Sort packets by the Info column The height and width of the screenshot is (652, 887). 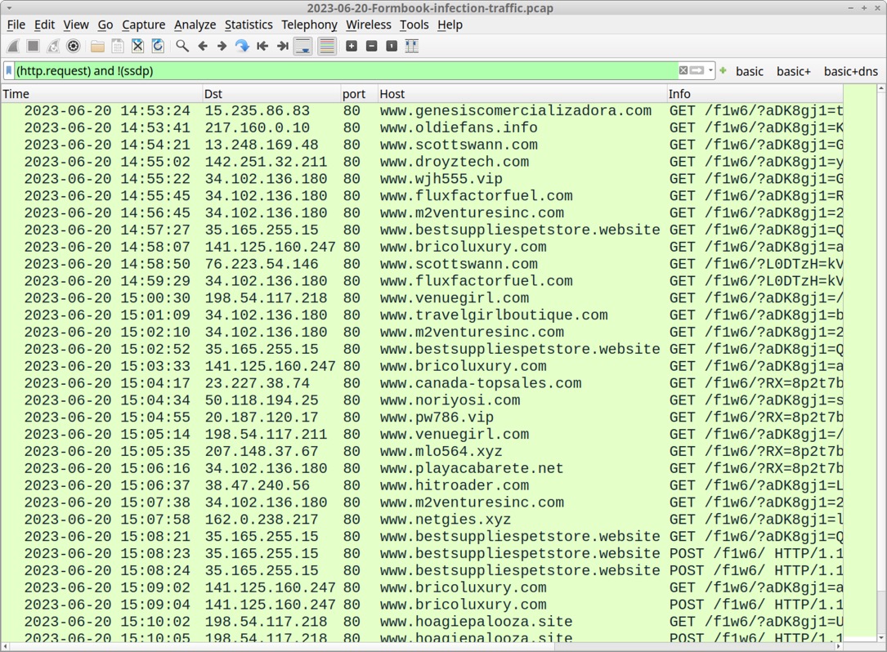[755, 94]
